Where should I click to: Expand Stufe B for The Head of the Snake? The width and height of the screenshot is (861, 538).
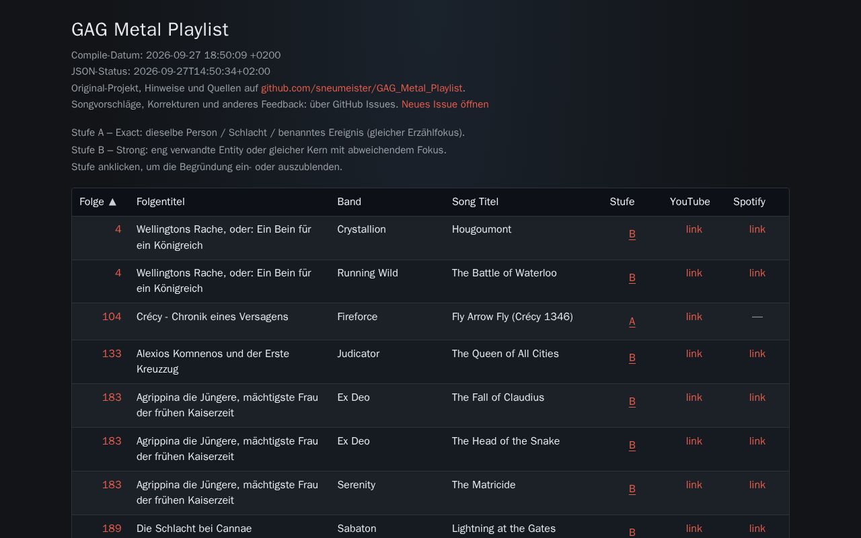(x=632, y=445)
